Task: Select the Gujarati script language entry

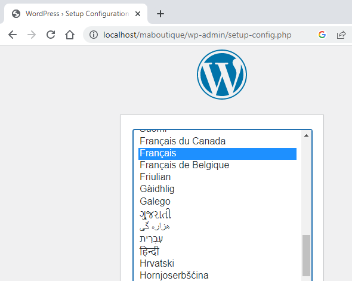Action: click(x=218, y=214)
